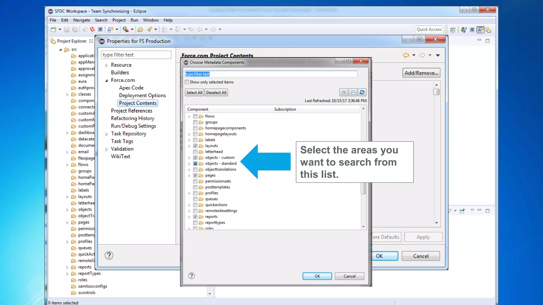Expand the homepagelayouts component node

coord(189,134)
